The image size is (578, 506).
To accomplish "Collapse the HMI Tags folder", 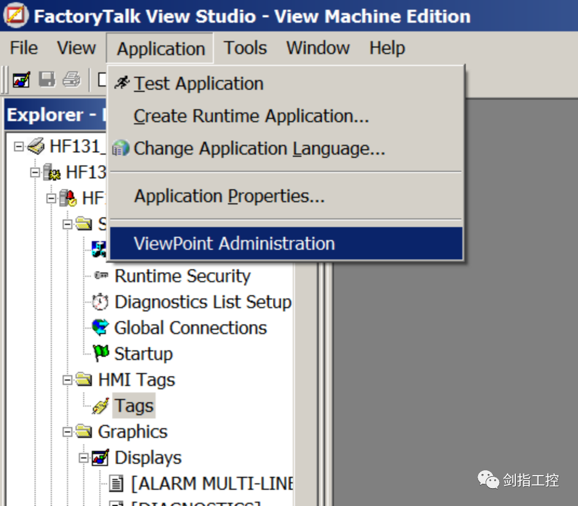I will (68, 380).
